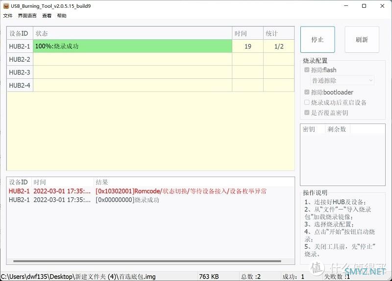
Task: Click the 停止 button
Action: click(x=318, y=40)
